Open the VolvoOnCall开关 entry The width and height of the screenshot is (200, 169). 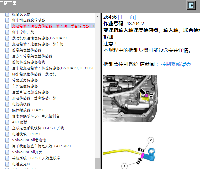click(x=27, y=152)
